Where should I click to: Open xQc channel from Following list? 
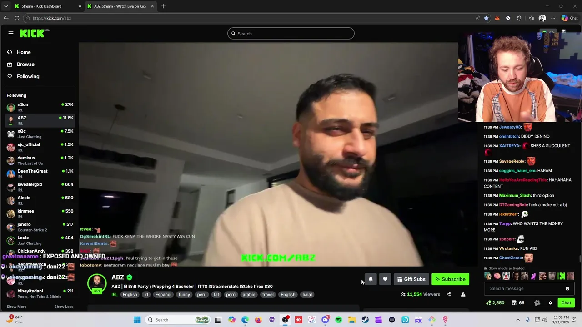pos(40,134)
